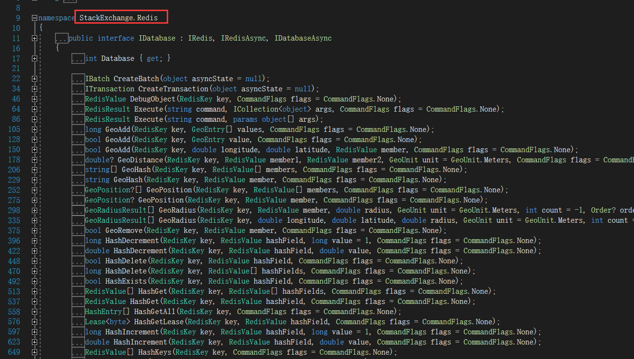Expand the IDatabase interface outlining plus box

34,38
